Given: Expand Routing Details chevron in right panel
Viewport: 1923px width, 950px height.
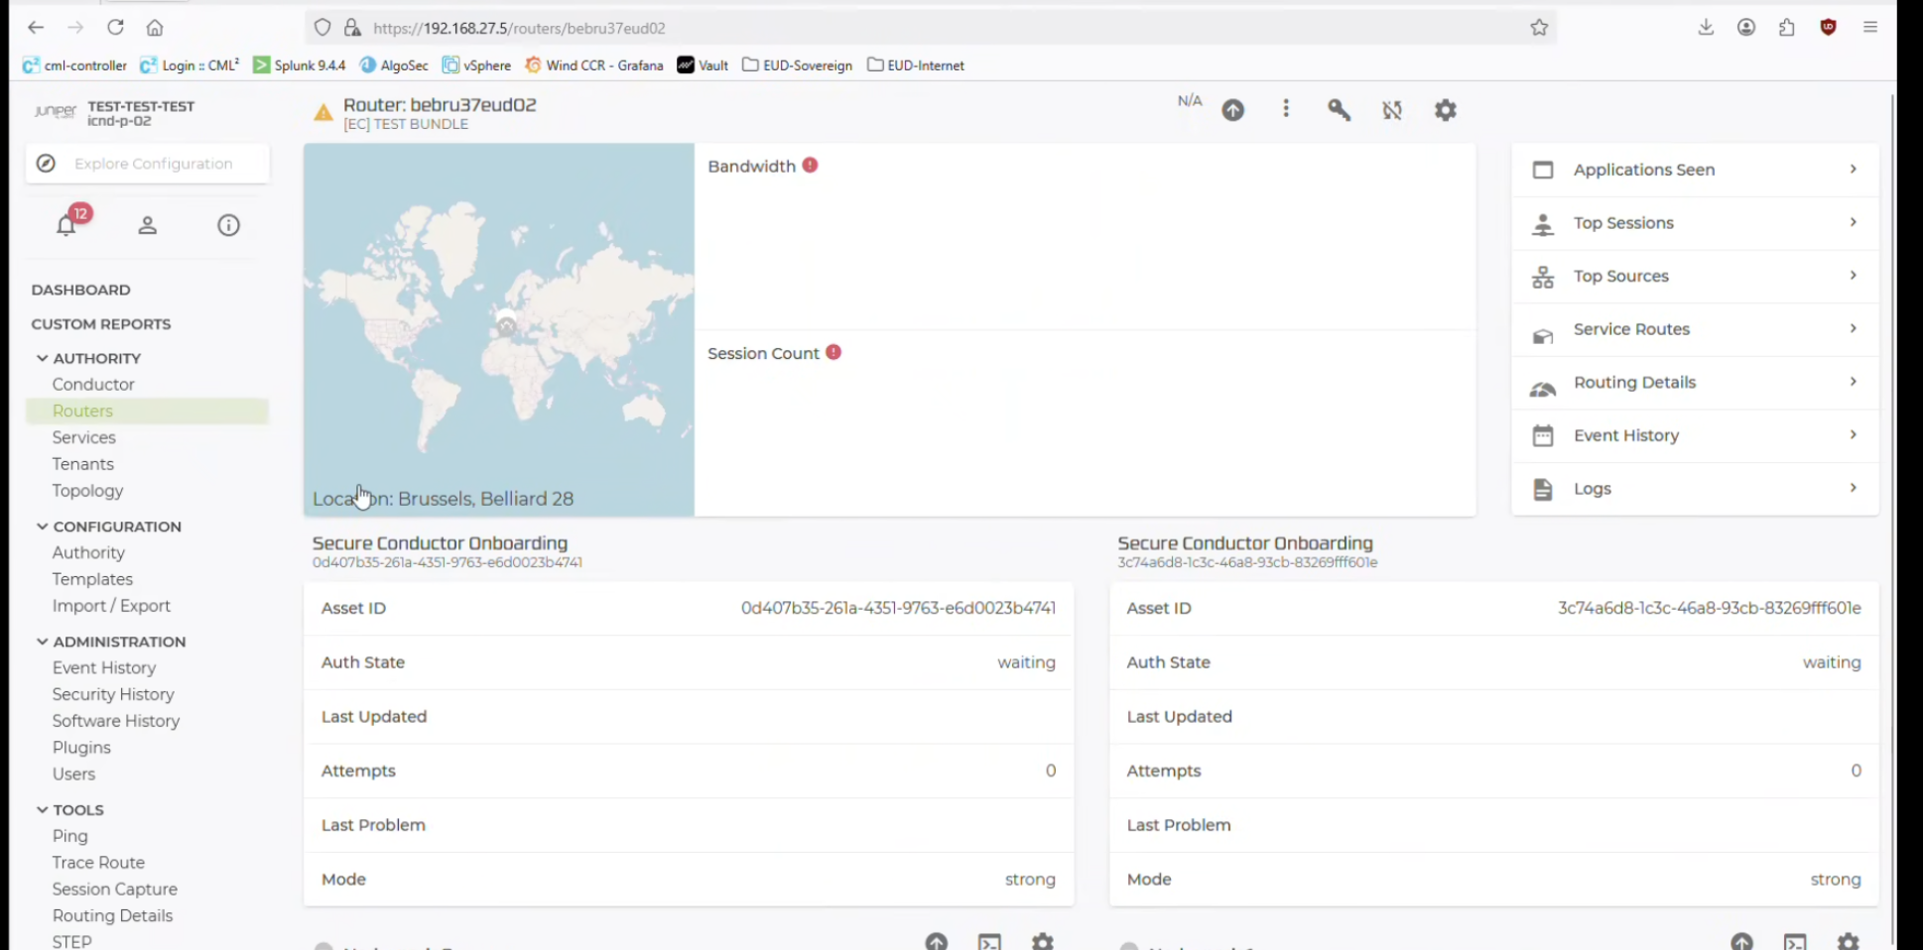Looking at the screenshot, I should point(1853,382).
